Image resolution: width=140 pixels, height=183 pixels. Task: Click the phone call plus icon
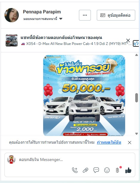pyautogui.click(x=75, y=170)
